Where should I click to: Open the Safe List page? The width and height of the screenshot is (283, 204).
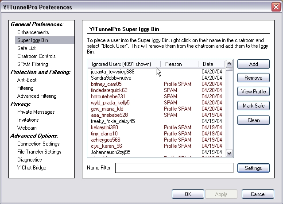click(x=26, y=48)
